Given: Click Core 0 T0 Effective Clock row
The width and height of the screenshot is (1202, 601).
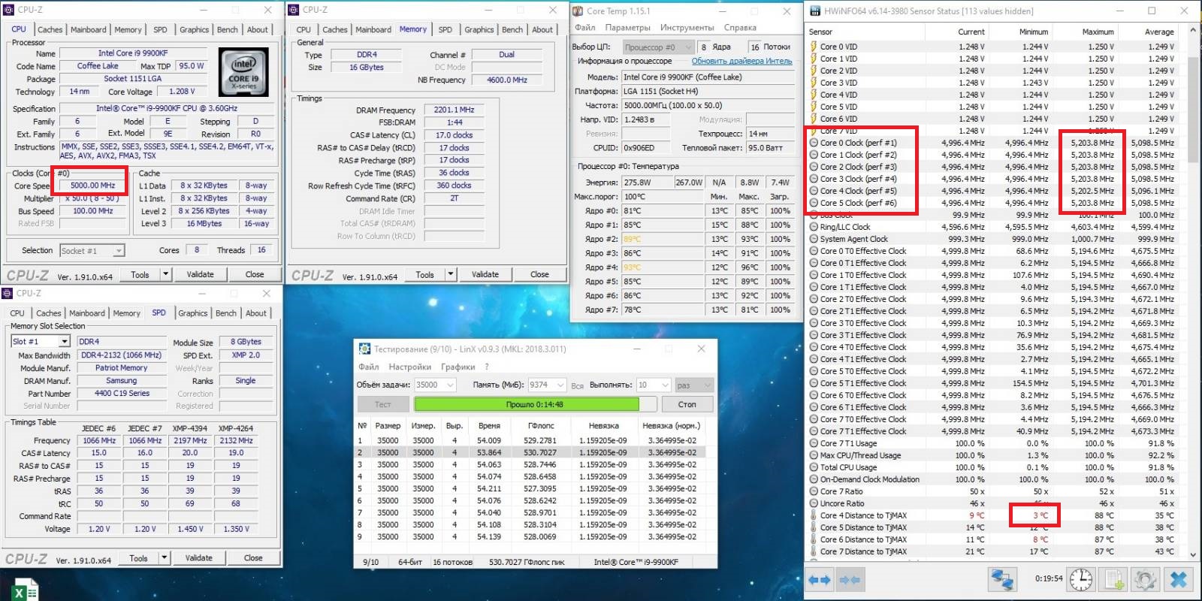Looking at the screenshot, I should (992, 251).
